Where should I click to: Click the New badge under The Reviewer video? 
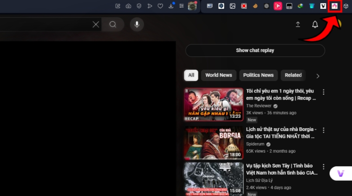click(x=252, y=120)
